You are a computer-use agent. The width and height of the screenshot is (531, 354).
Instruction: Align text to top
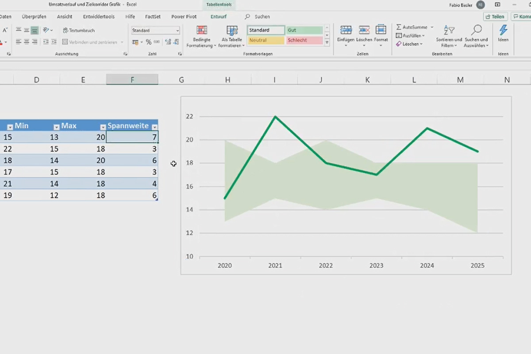19,30
